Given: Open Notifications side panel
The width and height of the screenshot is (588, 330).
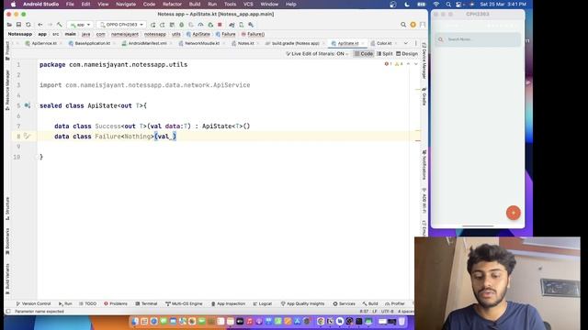Looking at the screenshot, I should point(424,165).
